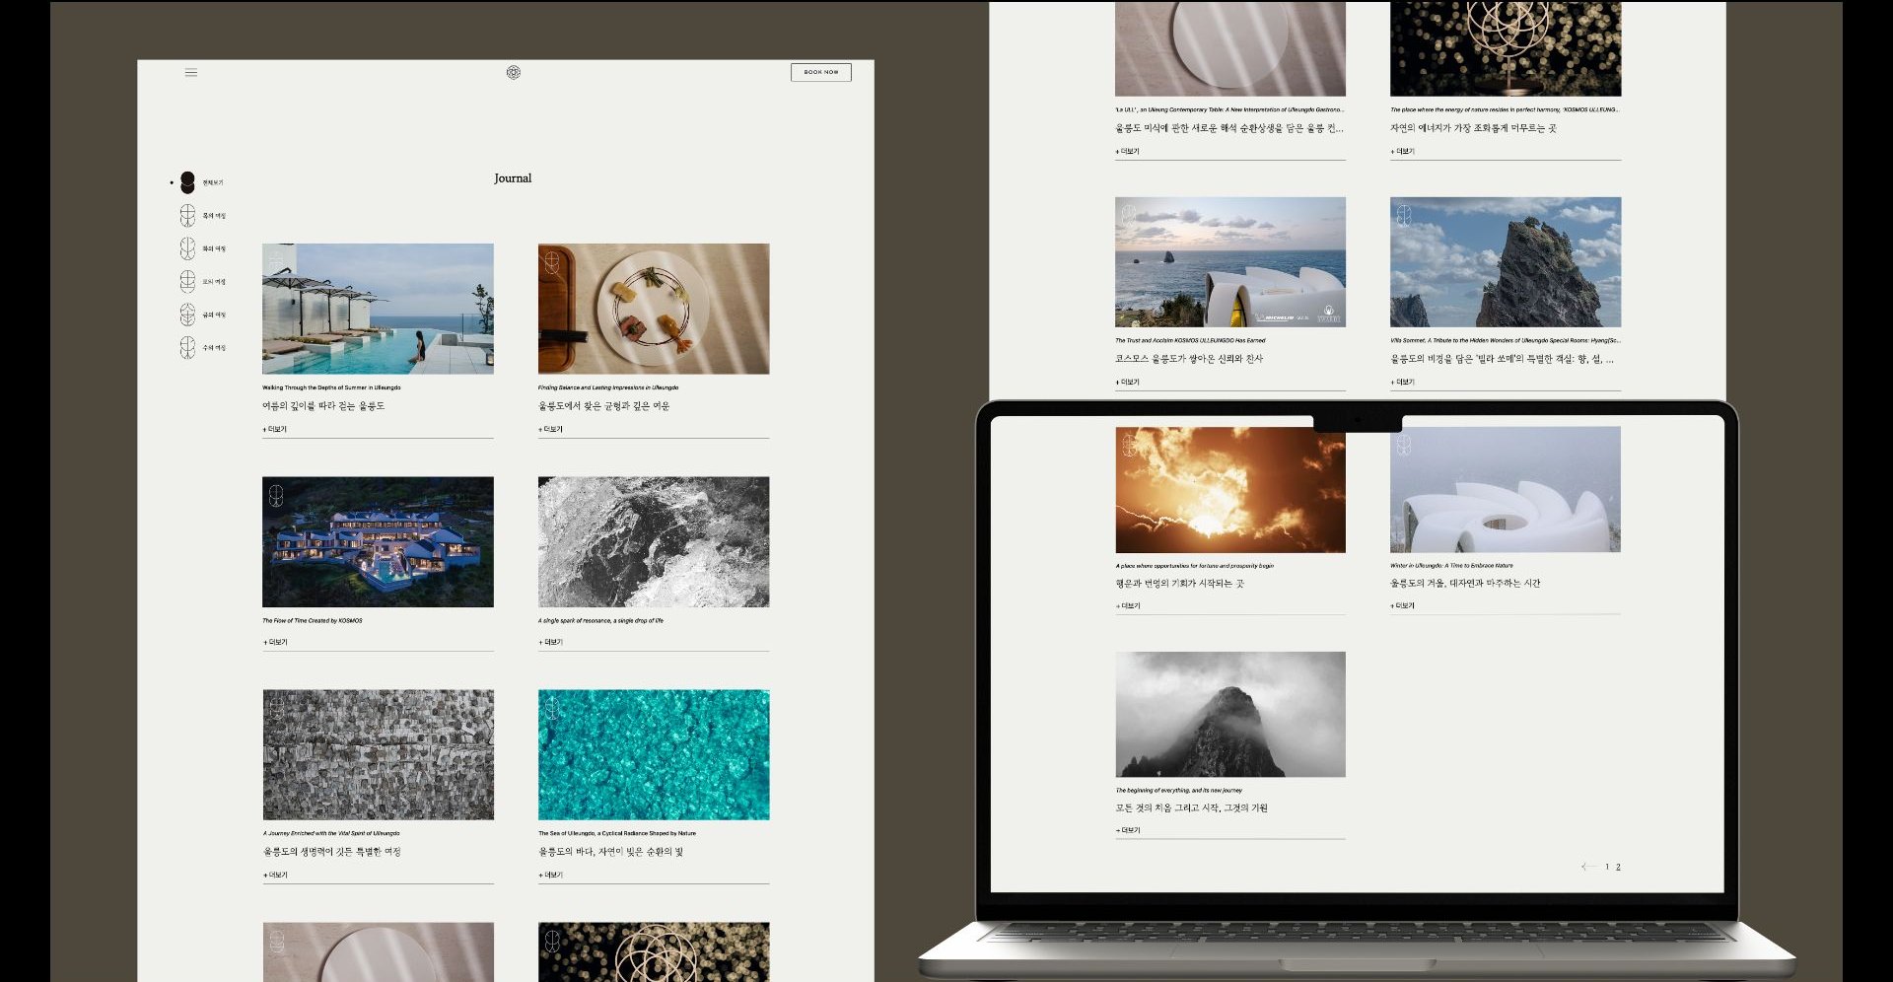The image size is (1893, 982).
Task: Click title 행운과 번영의 기회가 시작되는 곳
Action: [1179, 584]
